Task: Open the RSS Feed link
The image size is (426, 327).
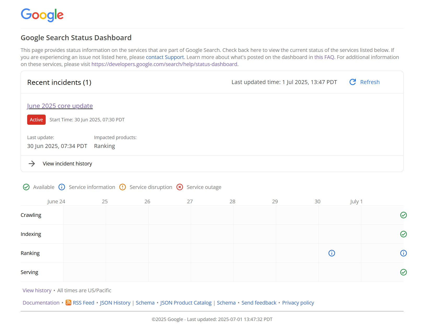Action: click(84, 303)
